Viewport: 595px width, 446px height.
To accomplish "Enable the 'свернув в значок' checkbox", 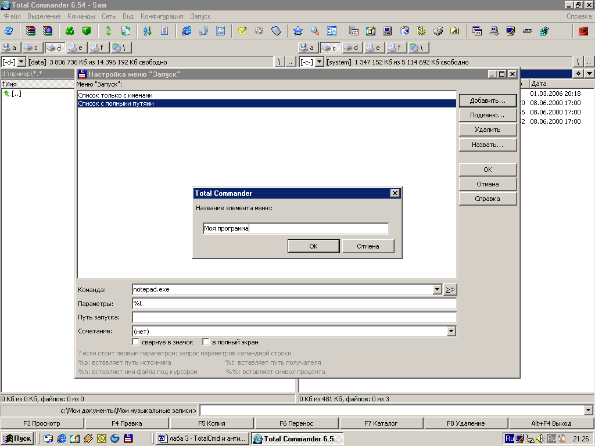I will pos(137,342).
